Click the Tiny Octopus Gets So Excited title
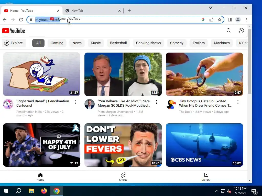 [205, 103]
